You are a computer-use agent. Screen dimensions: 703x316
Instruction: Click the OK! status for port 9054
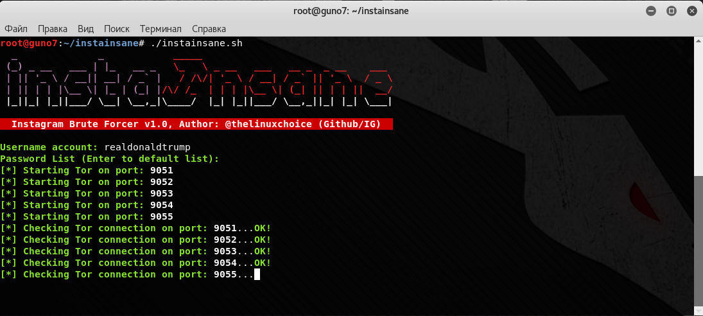coord(263,263)
